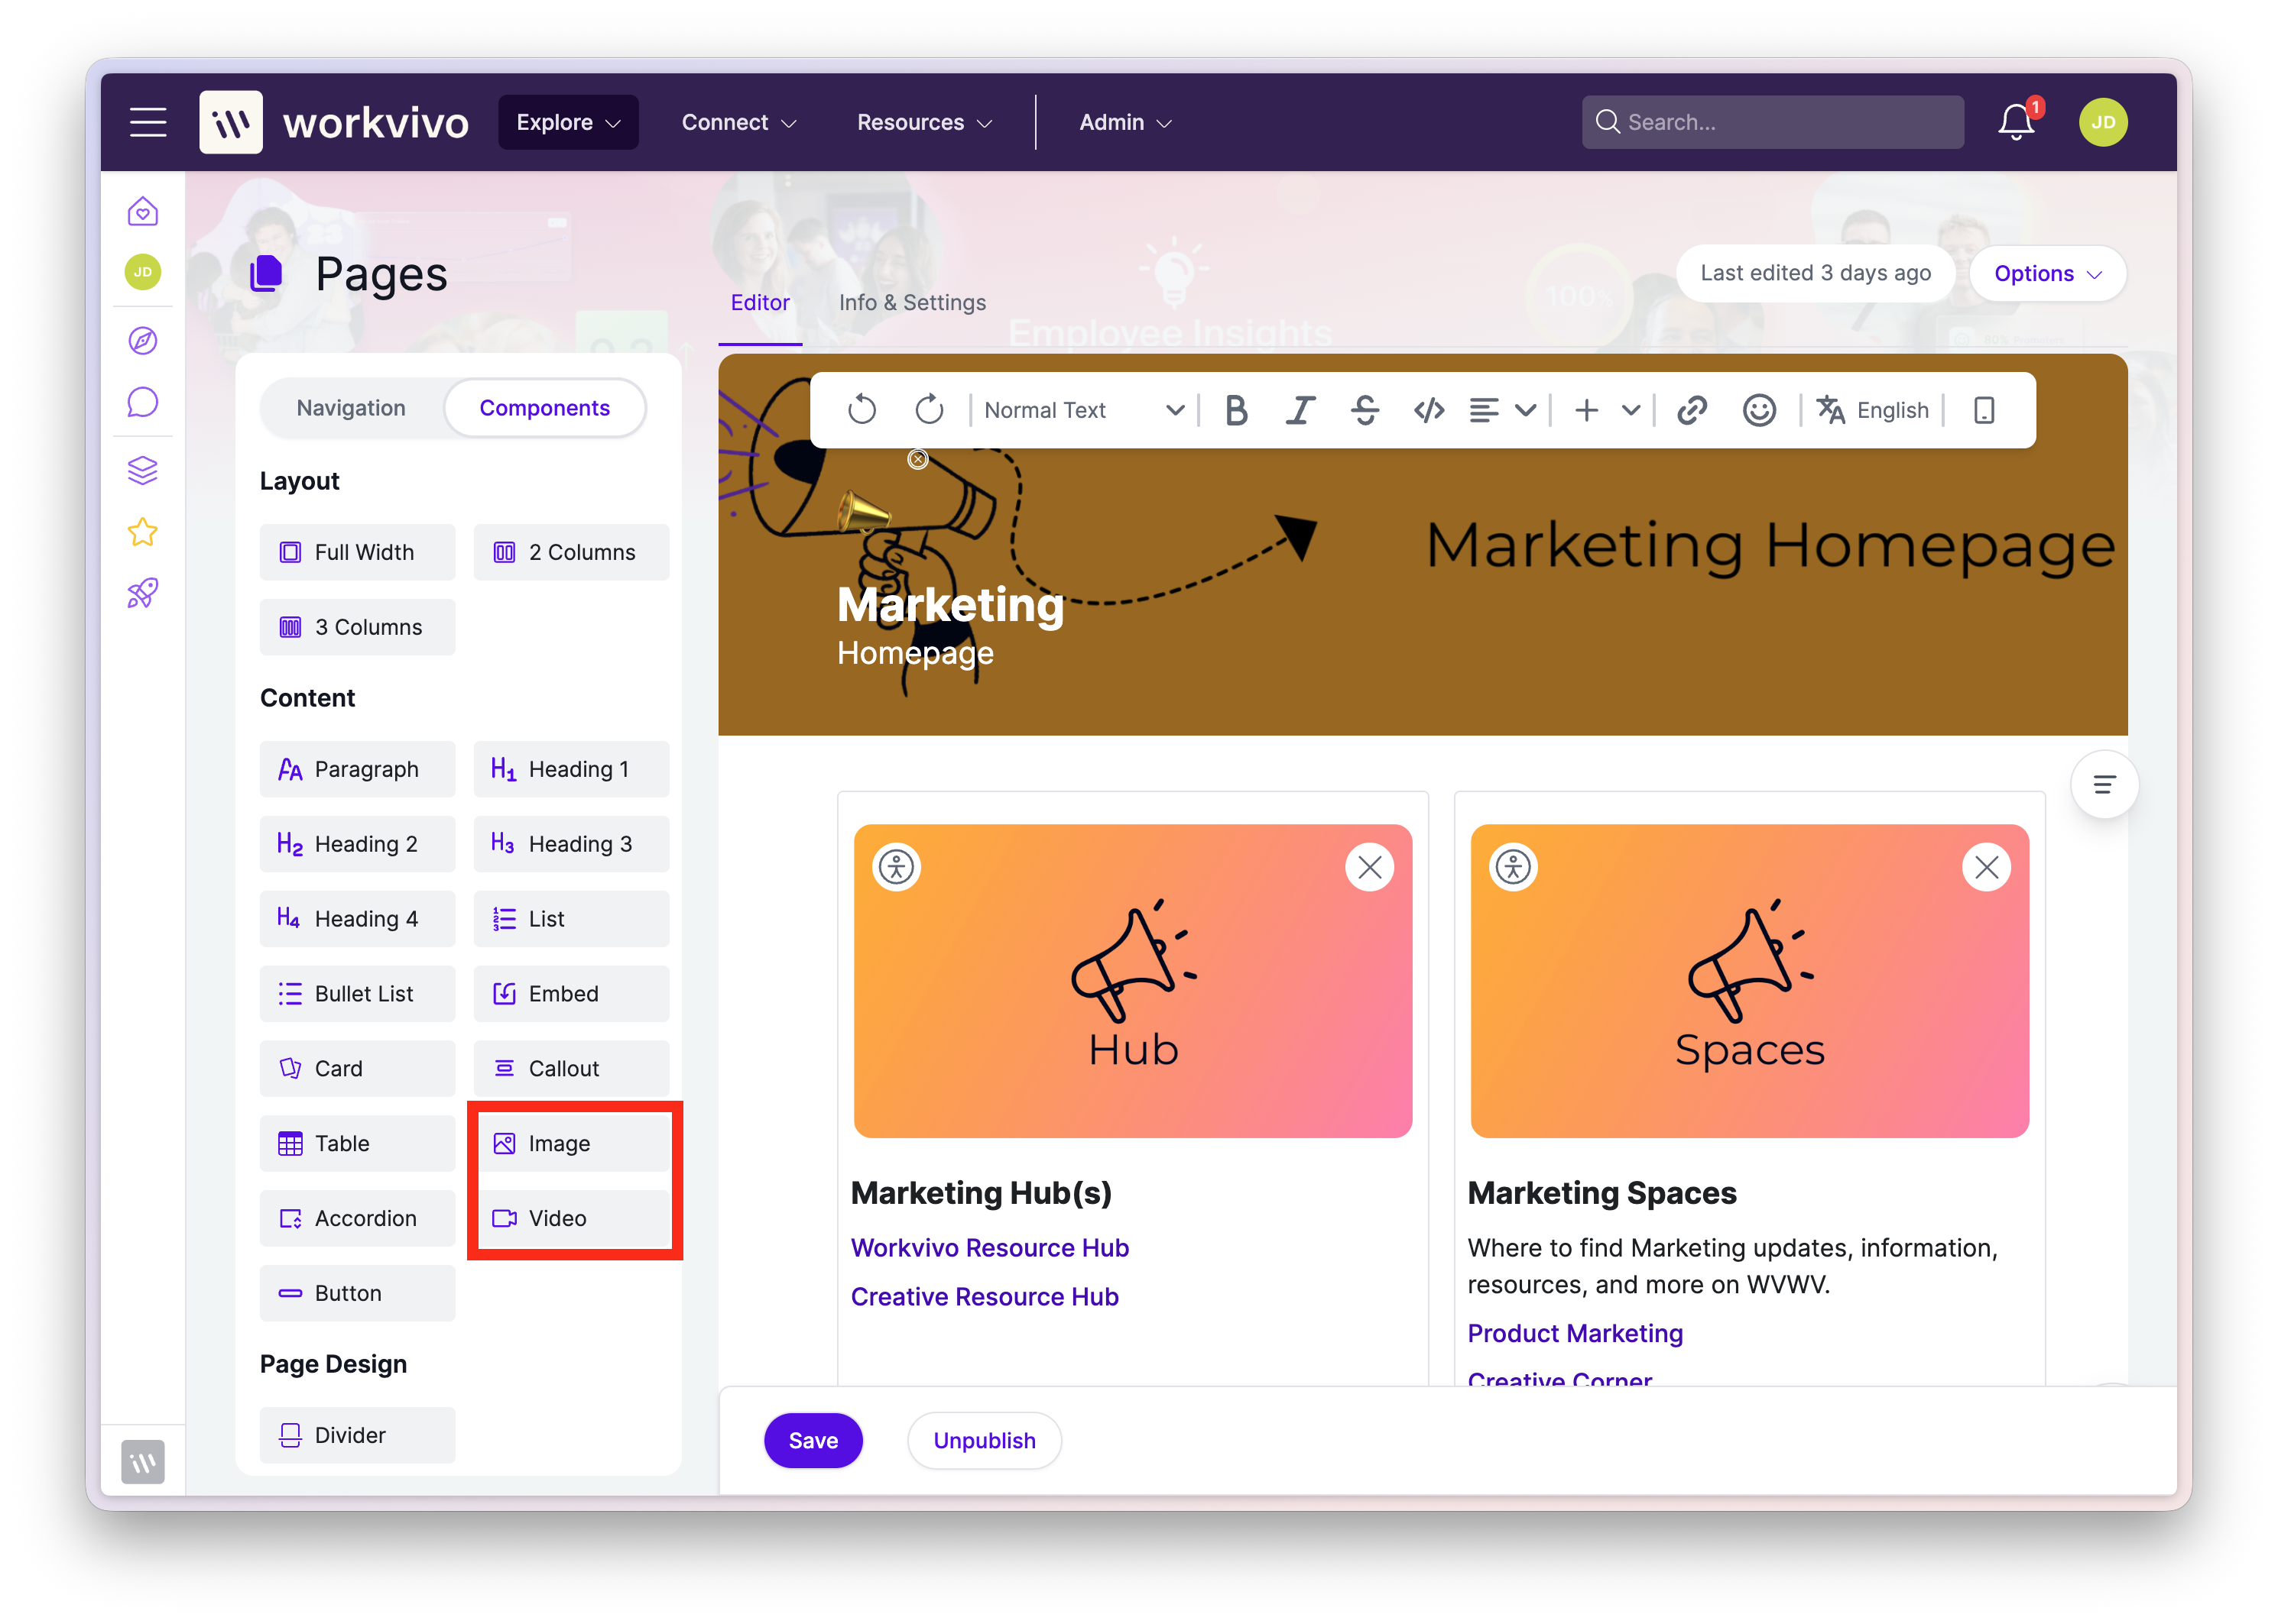Click the Workvivo logo
2278x1624 pixels.
tap(333, 122)
